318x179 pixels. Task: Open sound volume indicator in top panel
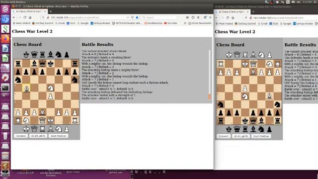(x=299, y=2)
